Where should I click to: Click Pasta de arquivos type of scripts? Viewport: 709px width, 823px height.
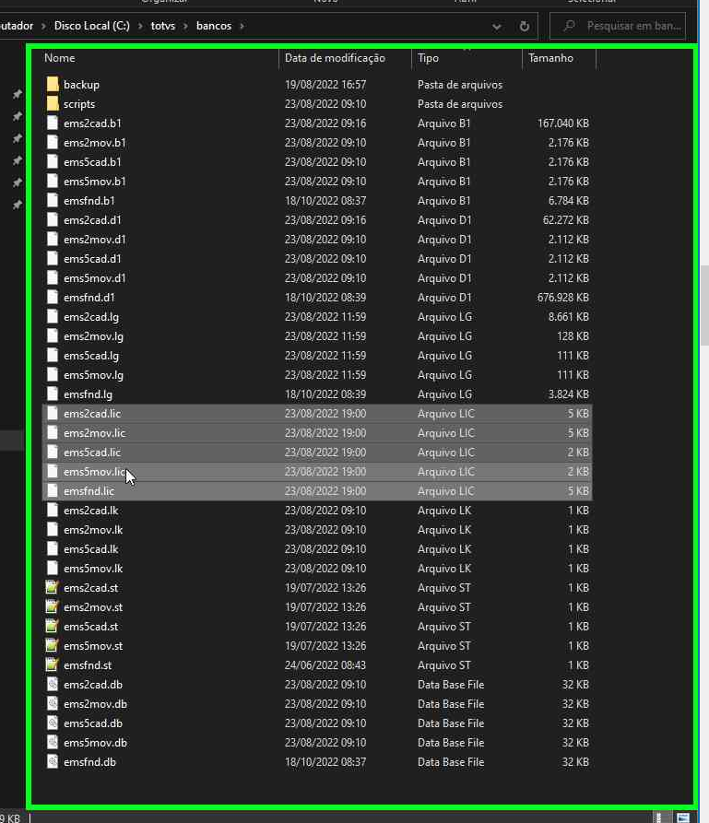point(460,103)
